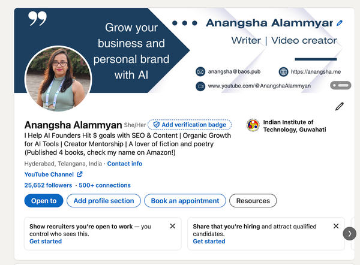Viewport: 360px width, 265px height.
Task: Click the Book an appointment button
Action: pos(186,201)
